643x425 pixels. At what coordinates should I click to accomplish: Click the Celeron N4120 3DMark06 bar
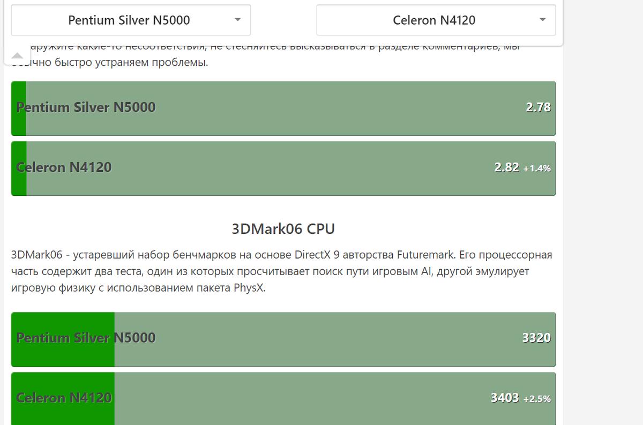pos(283,399)
